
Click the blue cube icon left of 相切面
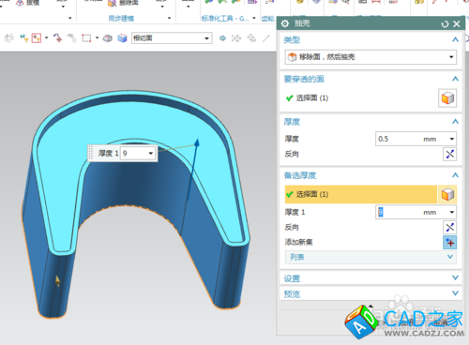[122, 38]
